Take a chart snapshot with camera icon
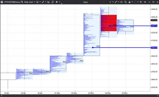This screenshot has height=97, width=159. coord(121,2)
